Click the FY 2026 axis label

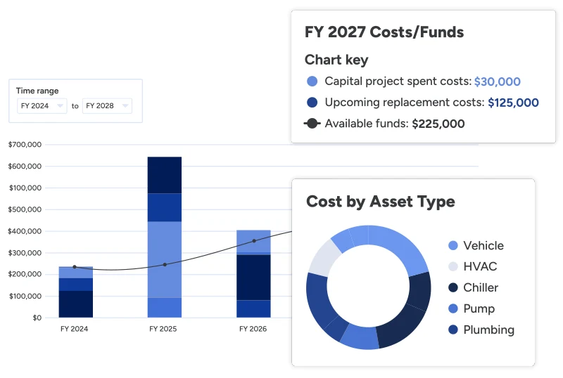(253, 329)
